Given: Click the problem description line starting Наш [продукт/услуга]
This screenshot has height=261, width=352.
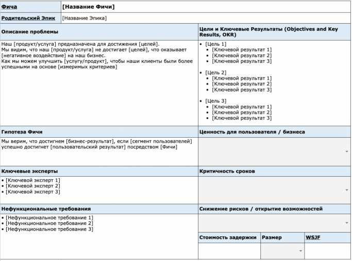Looking at the screenshot, I should point(80,44).
